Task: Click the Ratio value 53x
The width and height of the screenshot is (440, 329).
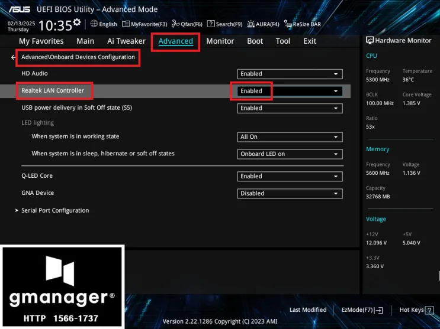Action: pos(370,127)
